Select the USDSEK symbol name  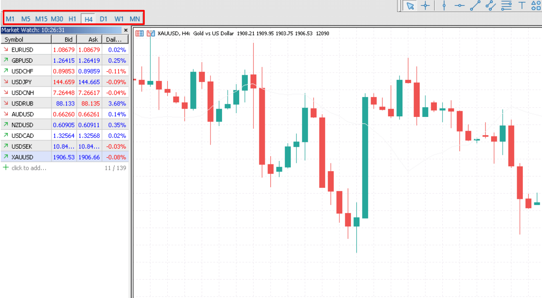click(x=22, y=146)
